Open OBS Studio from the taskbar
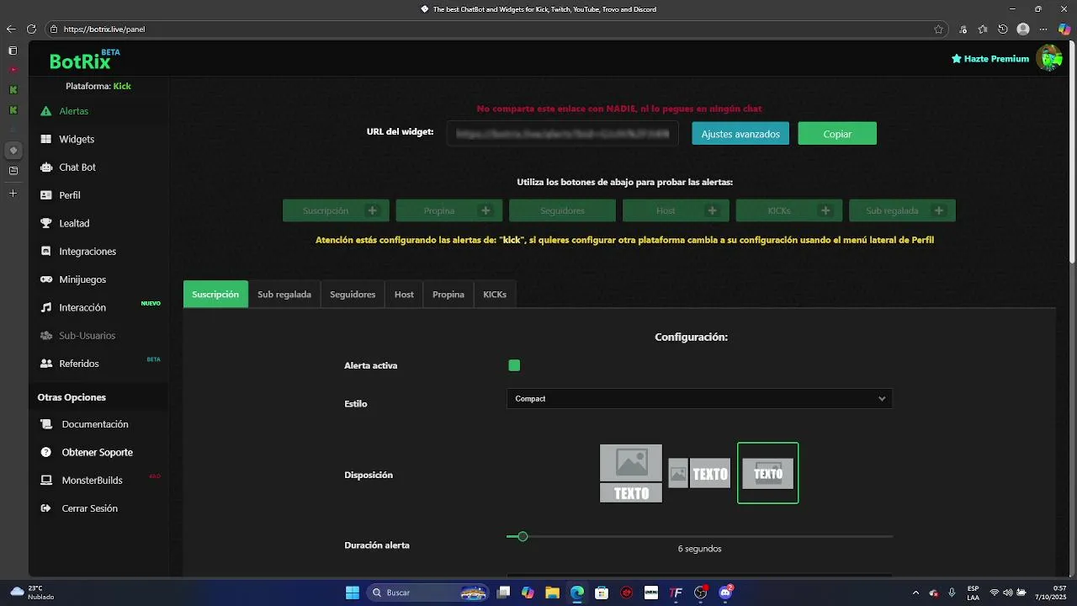1077x606 pixels. [x=700, y=593]
